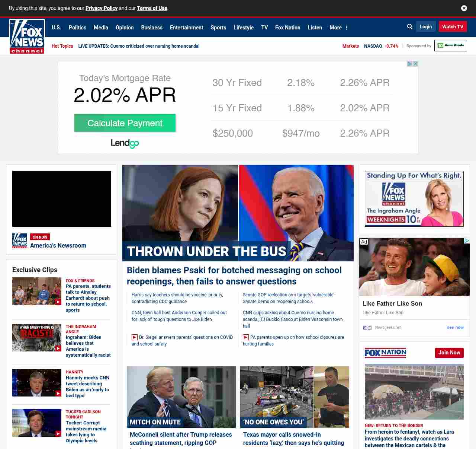Viewport: 476px width, 449px height.
Task: Select Opinion in the navigation bar
Action: coord(125,28)
